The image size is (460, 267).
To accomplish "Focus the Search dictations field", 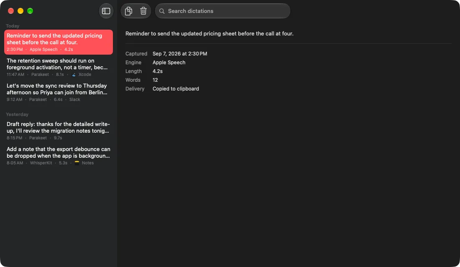I will 222,11.
